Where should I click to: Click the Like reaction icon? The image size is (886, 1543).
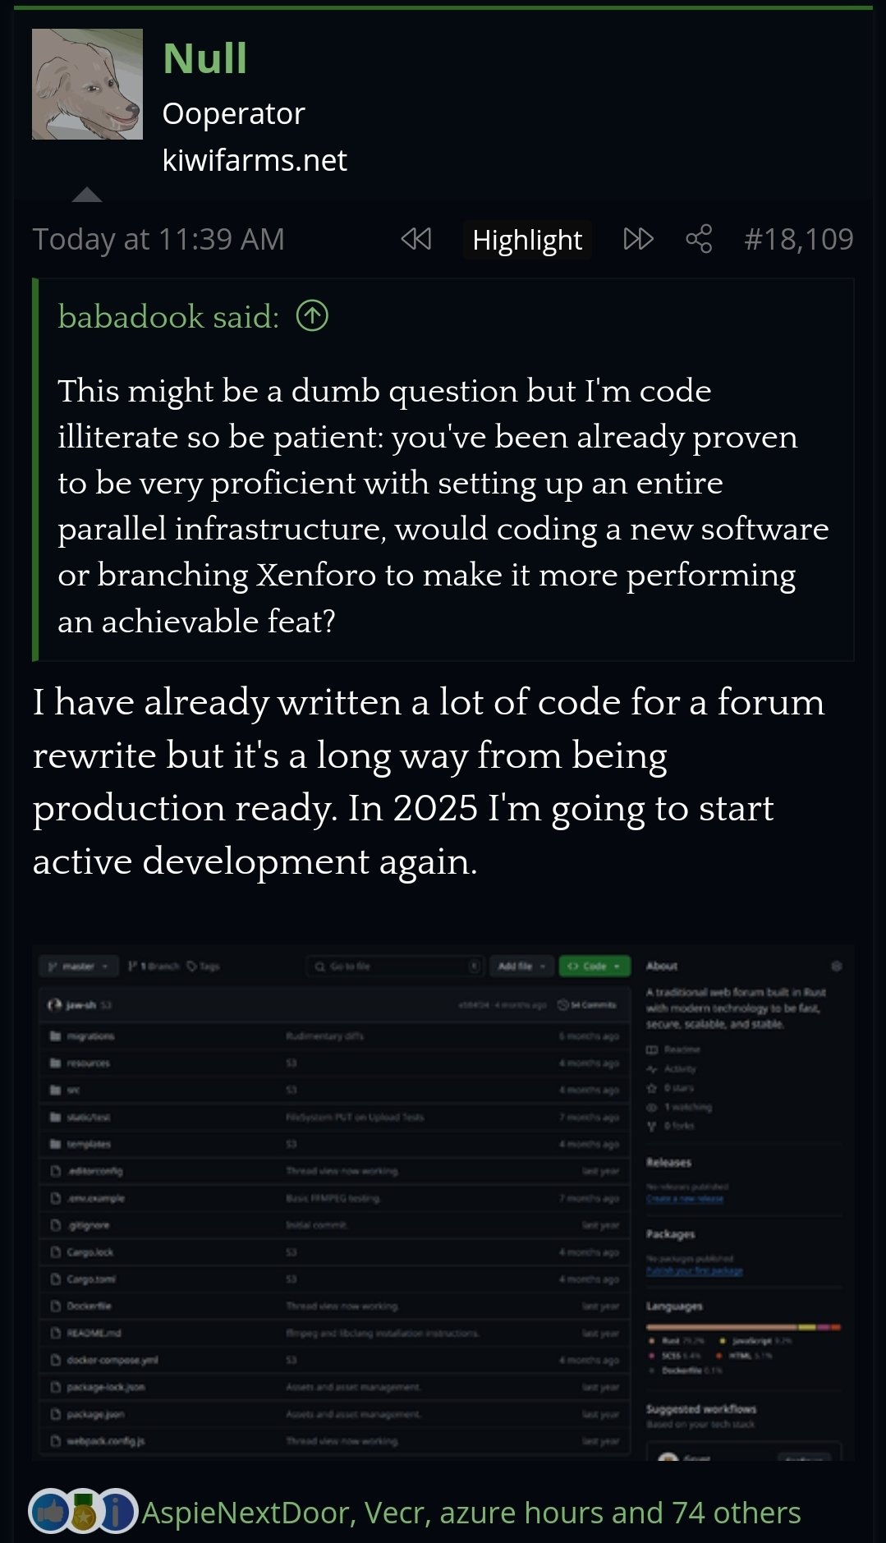click(x=49, y=1511)
